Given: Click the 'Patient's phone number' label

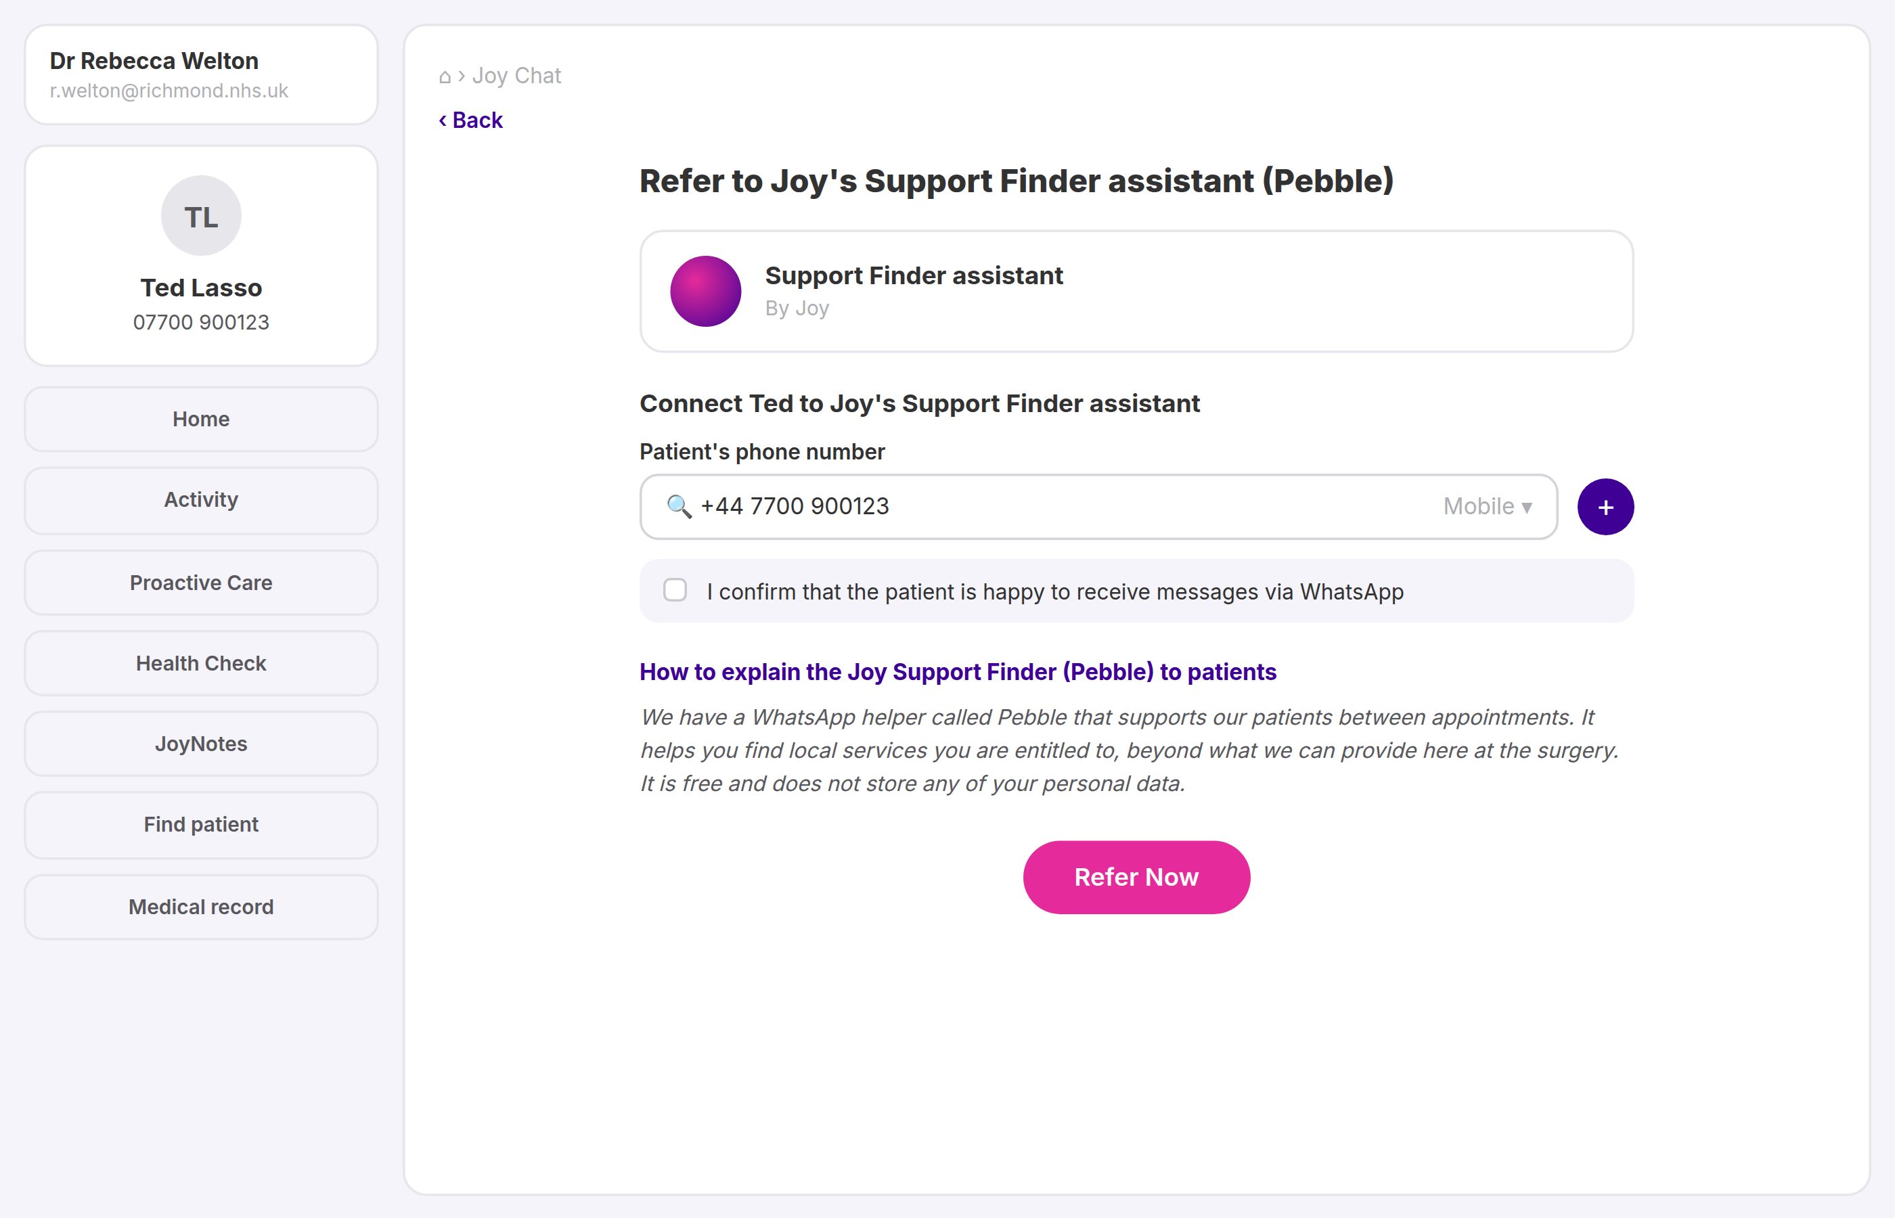Looking at the screenshot, I should pyautogui.click(x=761, y=451).
